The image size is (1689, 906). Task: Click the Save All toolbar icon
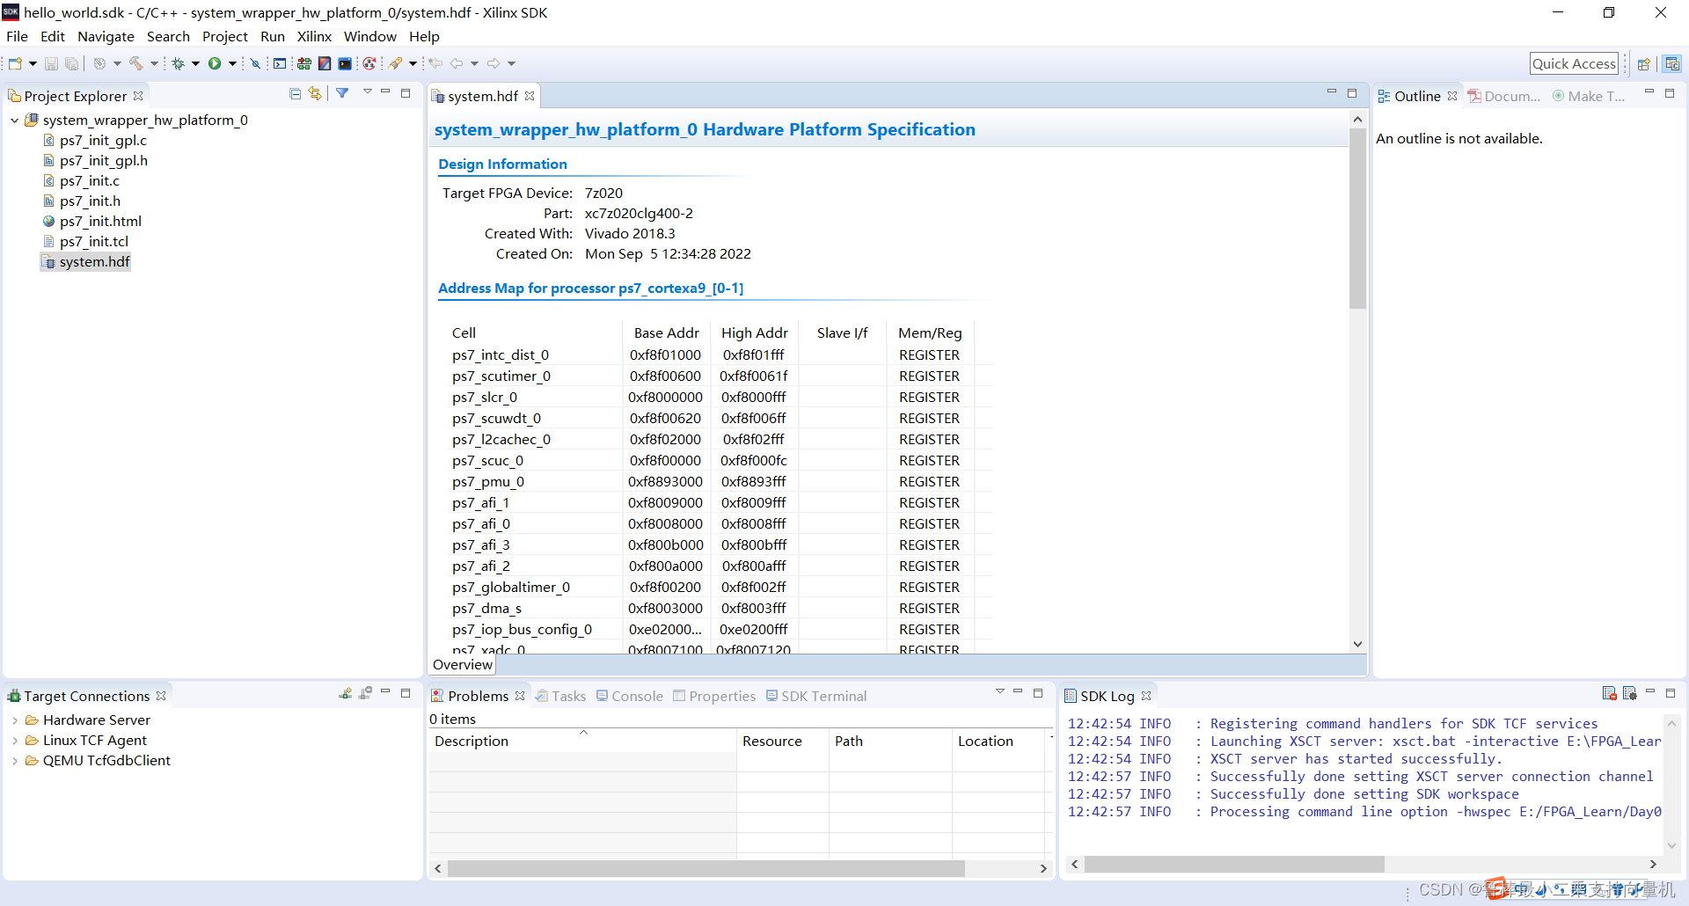(x=71, y=63)
